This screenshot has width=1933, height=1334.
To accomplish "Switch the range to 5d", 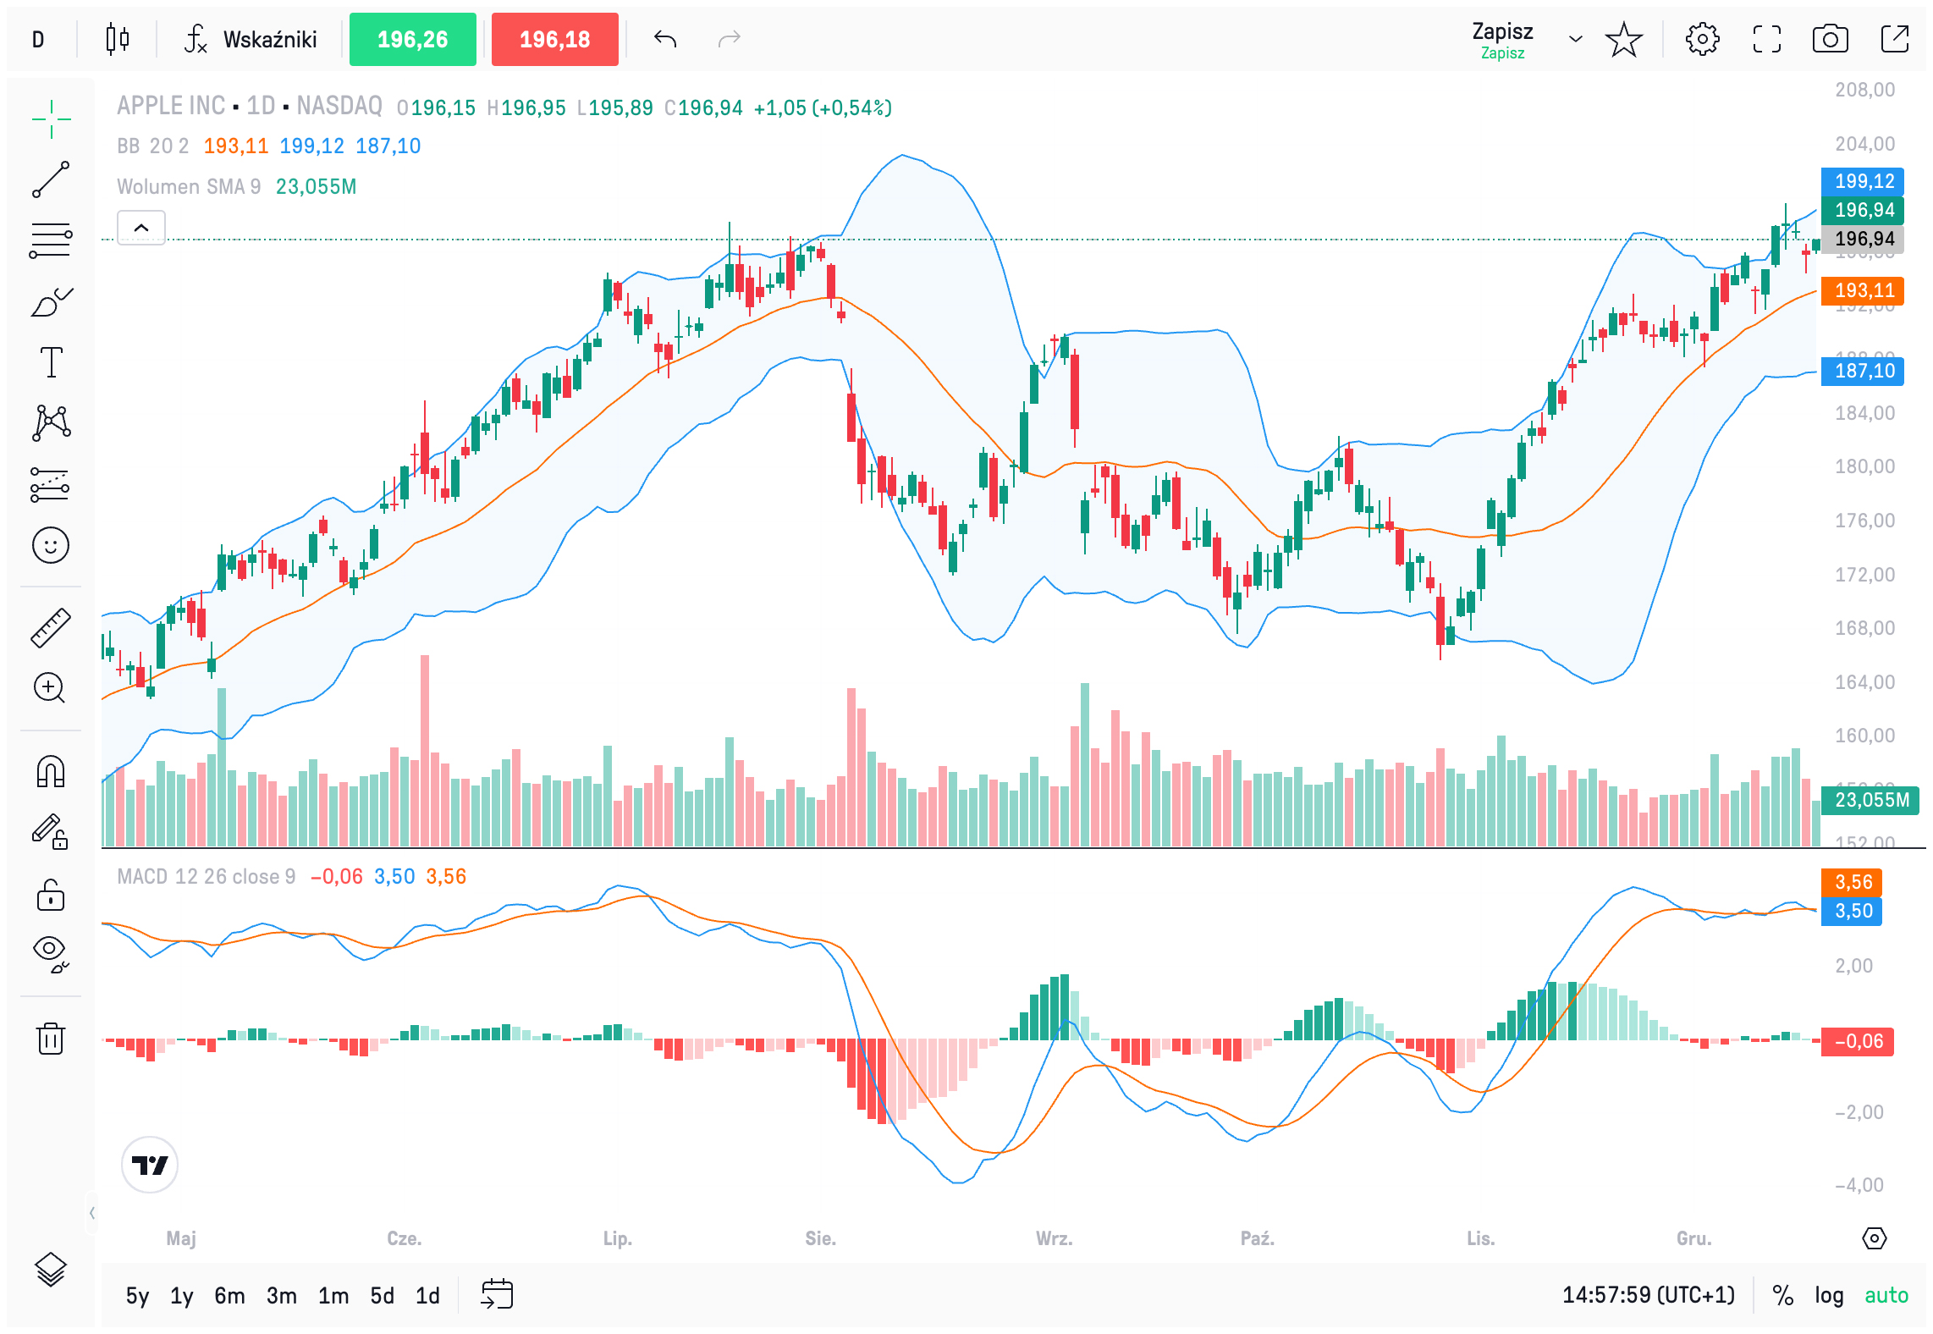I will click(x=382, y=1296).
